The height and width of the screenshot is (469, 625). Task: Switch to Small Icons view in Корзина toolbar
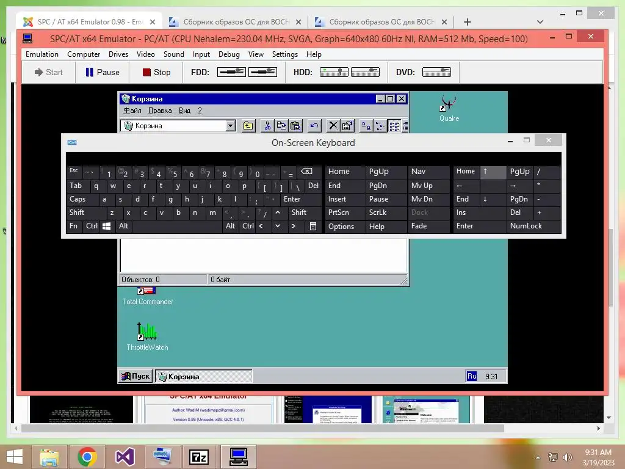380,126
